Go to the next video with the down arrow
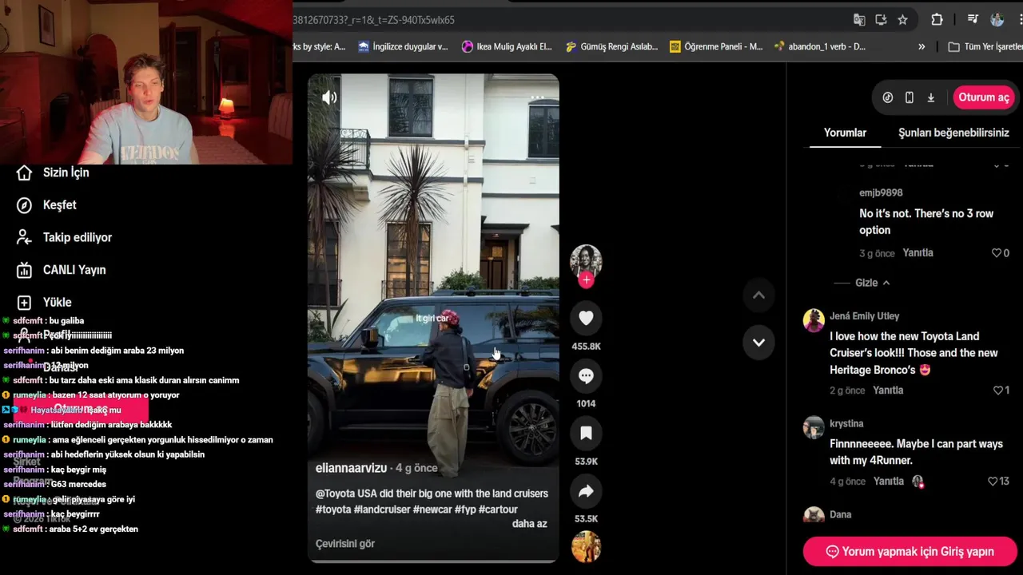Screen dimensions: 1023x575 pyautogui.click(x=758, y=343)
